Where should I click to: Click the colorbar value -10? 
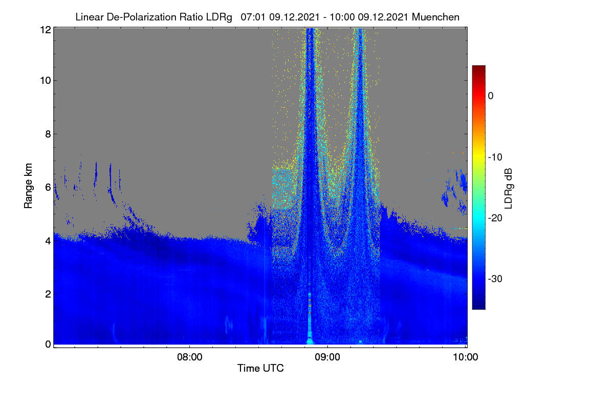point(494,157)
